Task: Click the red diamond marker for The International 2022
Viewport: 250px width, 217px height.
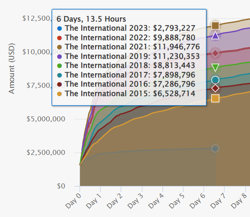Action: [x=215, y=53]
